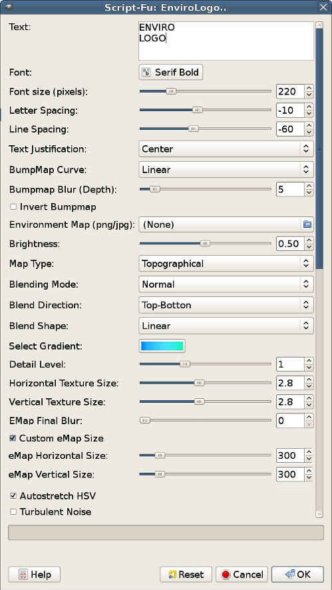Click the eMap Horizontal Size value field
Image resolution: width=332 pixels, height=590 pixels.
click(290, 455)
